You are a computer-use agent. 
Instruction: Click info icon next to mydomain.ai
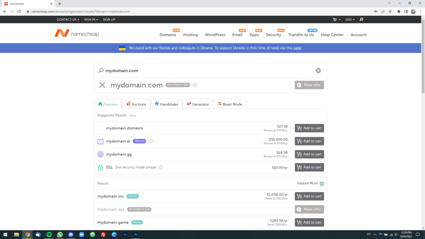[x=151, y=141]
